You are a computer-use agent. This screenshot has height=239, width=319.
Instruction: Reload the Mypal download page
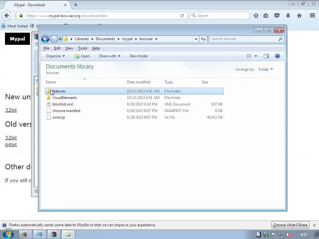182,16
